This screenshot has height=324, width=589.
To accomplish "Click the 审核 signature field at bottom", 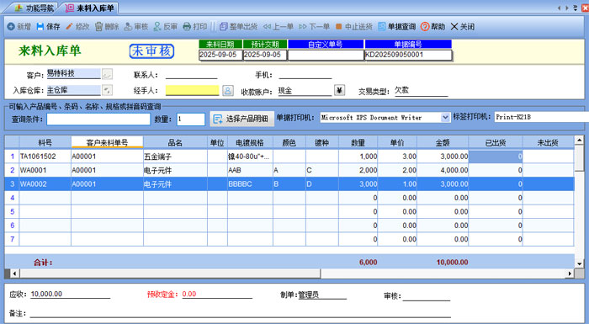I will [426, 296].
